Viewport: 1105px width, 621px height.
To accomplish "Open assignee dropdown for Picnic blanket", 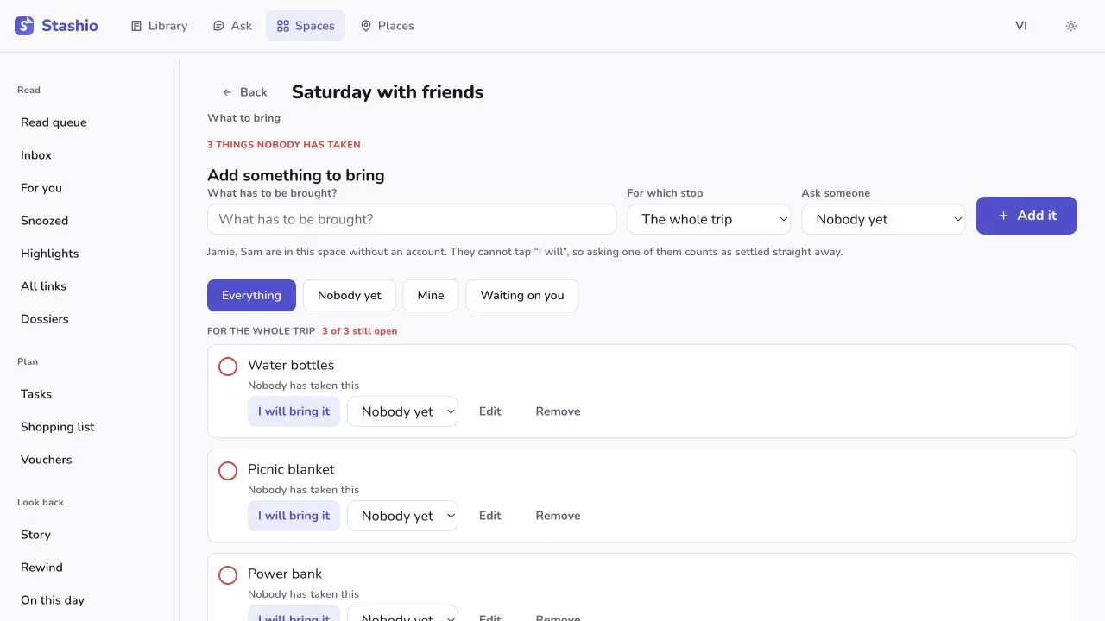I will click(x=402, y=516).
